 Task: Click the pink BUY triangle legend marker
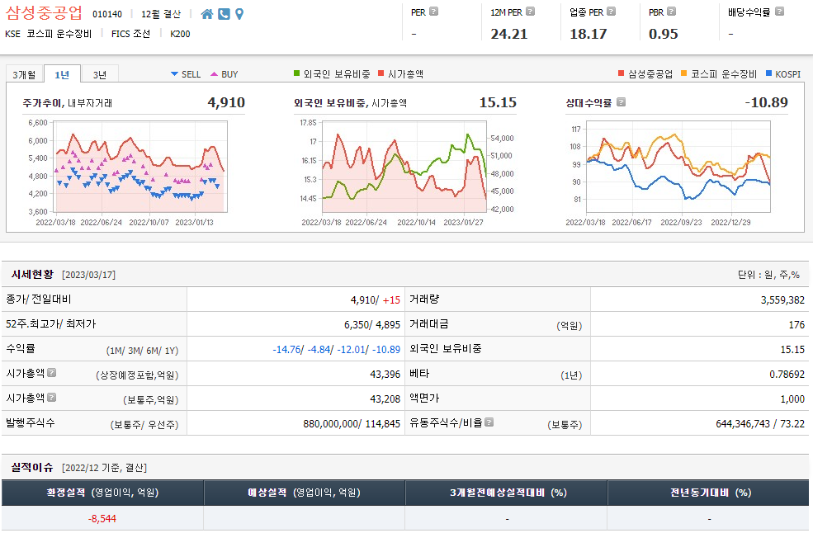214,74
